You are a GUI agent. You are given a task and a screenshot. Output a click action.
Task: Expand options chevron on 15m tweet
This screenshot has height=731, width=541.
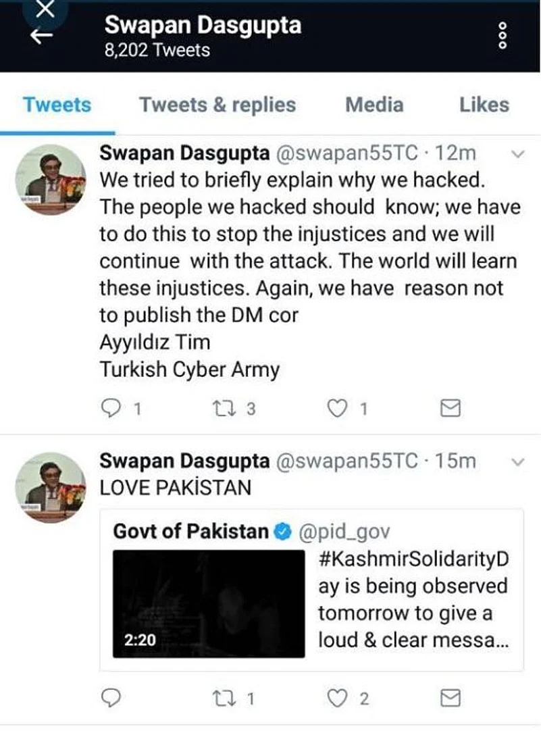(518, 463)
